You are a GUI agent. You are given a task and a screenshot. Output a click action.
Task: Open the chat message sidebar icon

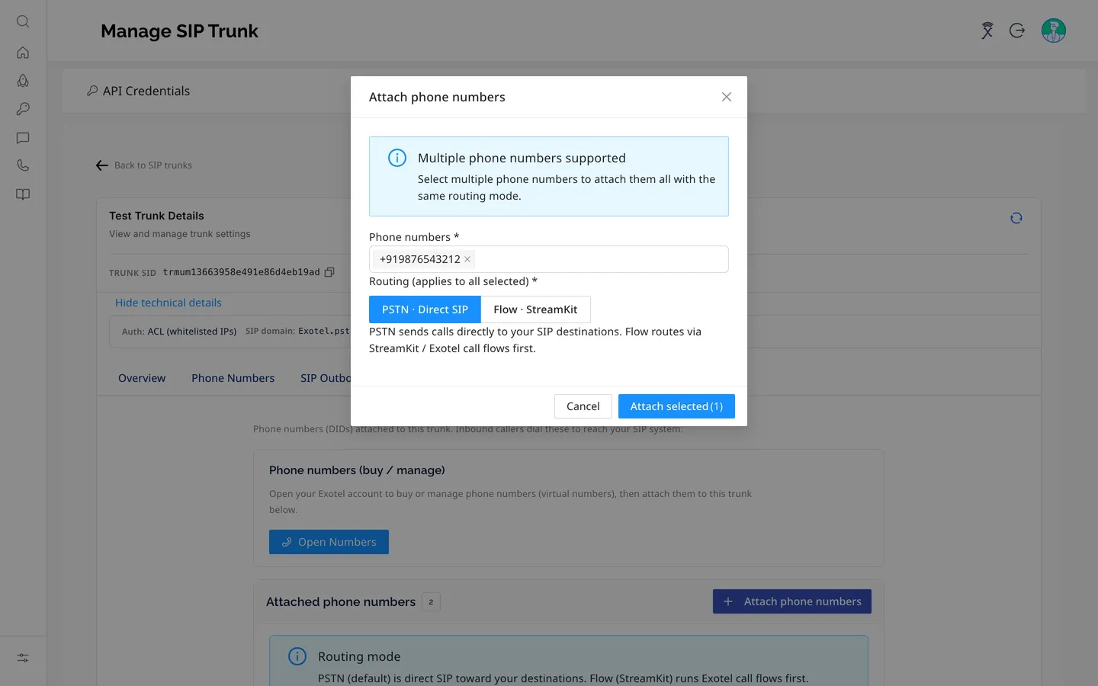[x=23, y=138]
